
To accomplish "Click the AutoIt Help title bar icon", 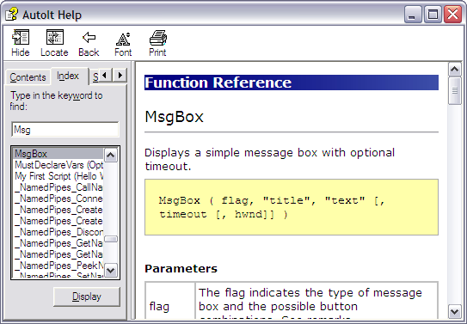I will tap(12, 15).
